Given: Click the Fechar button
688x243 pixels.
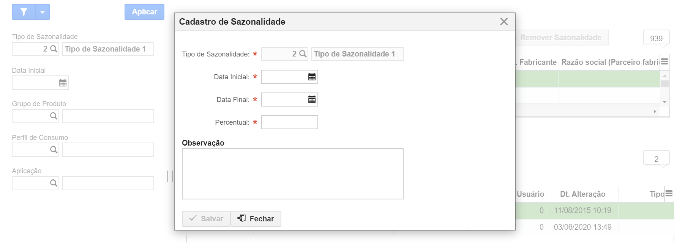Looking at the screenshot, I should pyautogui.click(x=256, y=219).
